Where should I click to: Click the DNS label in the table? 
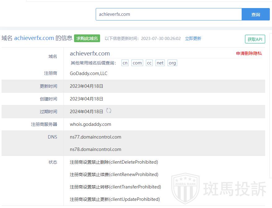coord(52,137)
